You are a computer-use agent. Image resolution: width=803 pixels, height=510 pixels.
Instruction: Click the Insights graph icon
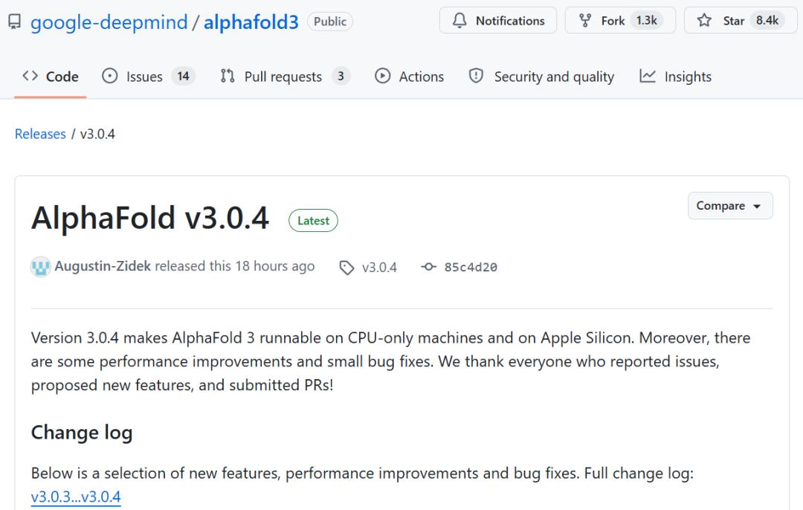tap(648, 77)
